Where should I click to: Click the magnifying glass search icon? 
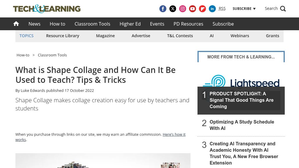[x=283, y=9]
